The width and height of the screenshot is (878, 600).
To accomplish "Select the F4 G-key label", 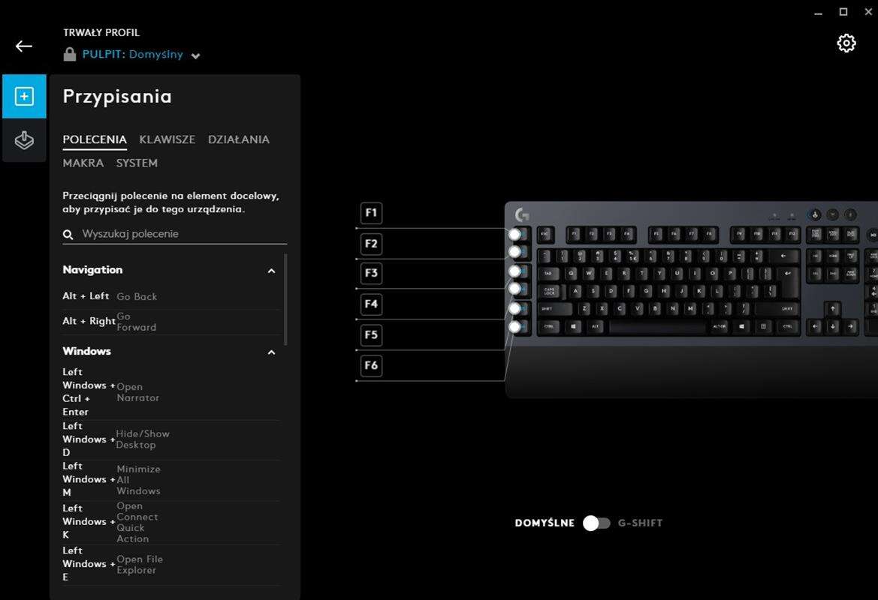I will click(x=371, y=304).
